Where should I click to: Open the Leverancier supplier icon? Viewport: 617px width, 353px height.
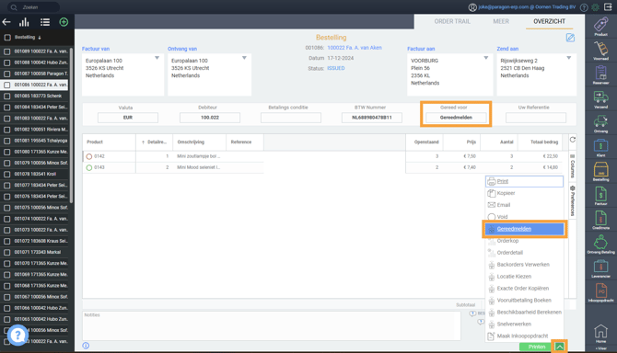tap(600, 268)
